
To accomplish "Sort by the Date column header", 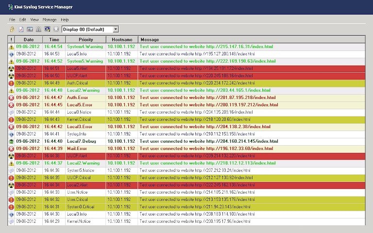I will pos(29,39).
